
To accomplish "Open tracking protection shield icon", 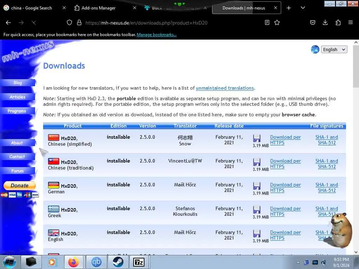I will 69,22.
